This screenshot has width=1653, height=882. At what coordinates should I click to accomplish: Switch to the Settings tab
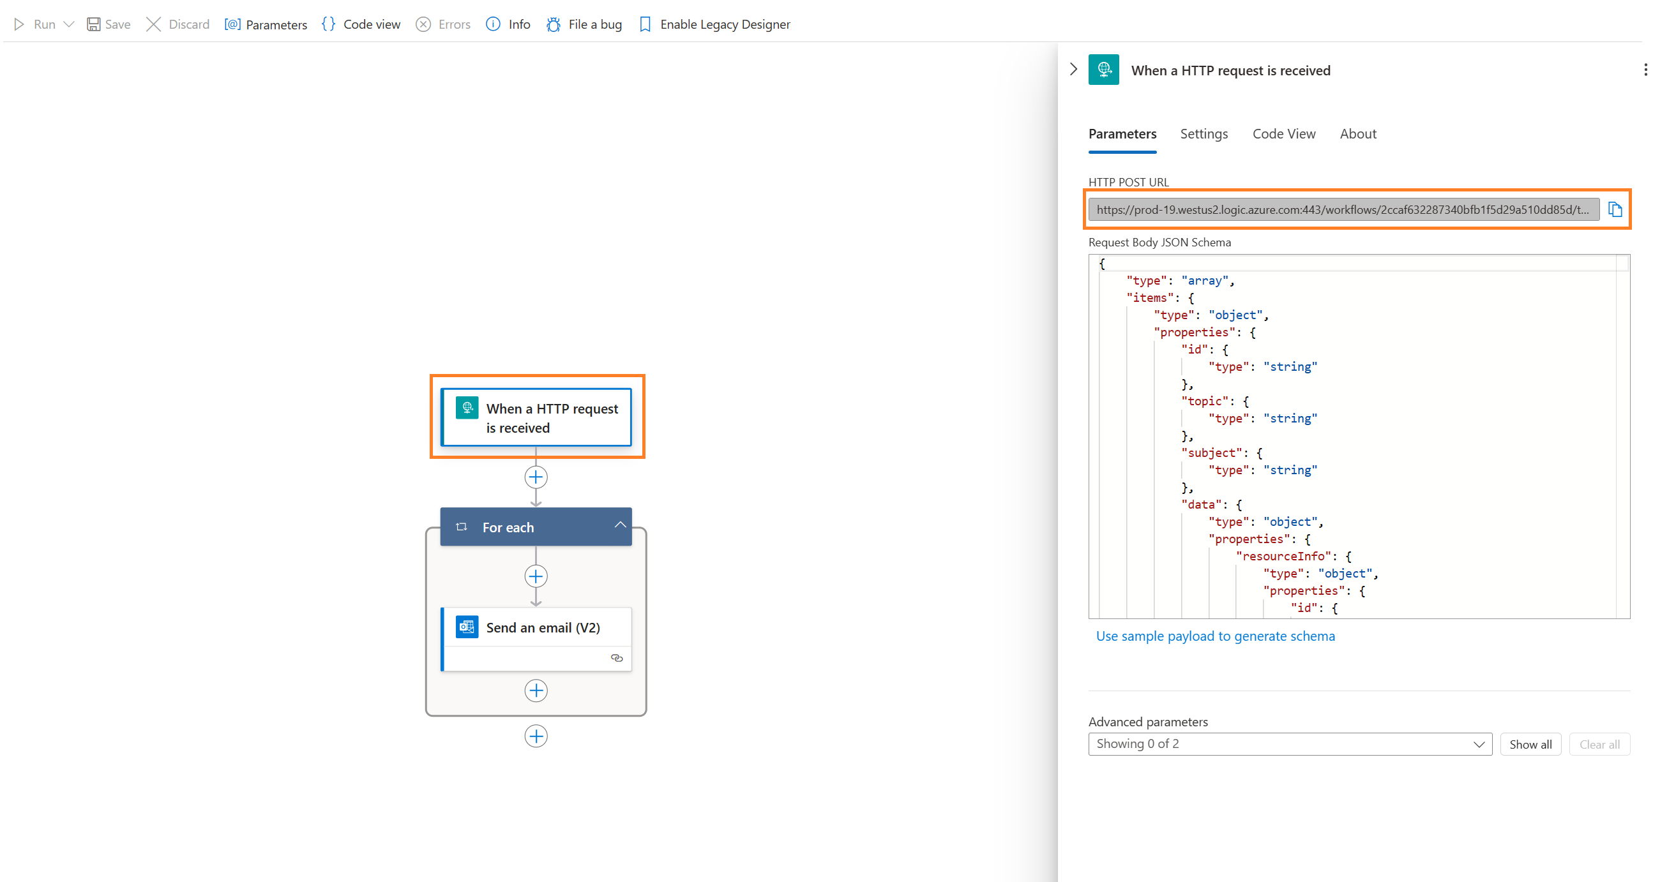[1205, 133]
